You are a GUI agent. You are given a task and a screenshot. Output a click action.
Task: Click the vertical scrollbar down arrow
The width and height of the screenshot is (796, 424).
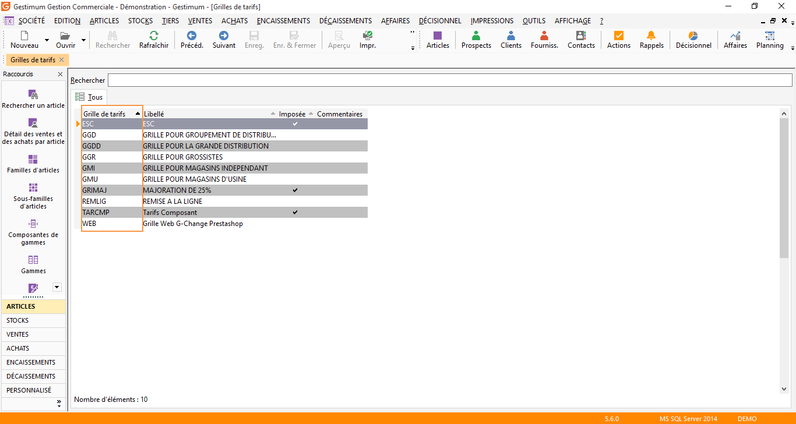(784, 389)
